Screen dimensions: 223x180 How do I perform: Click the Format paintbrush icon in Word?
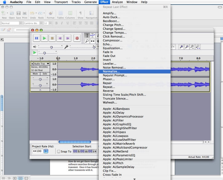coord(51,13)
